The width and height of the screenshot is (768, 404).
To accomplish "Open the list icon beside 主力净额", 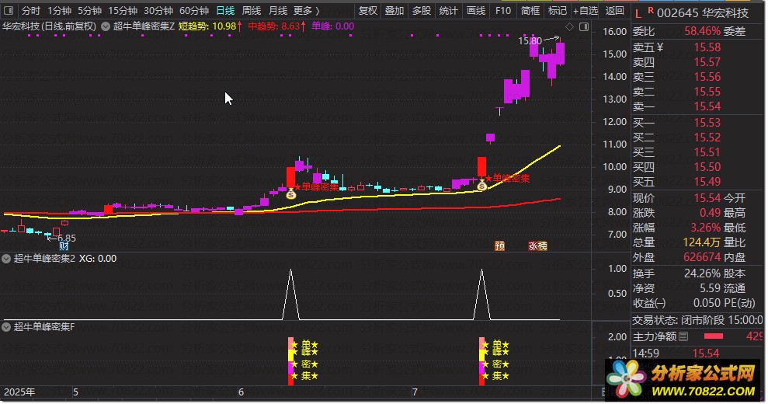I will tap(684, 336).
